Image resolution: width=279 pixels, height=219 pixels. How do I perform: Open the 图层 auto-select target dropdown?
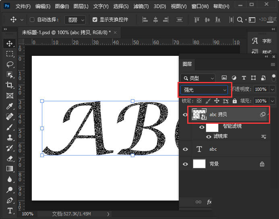pyautogui.click(x=75, y=20)
